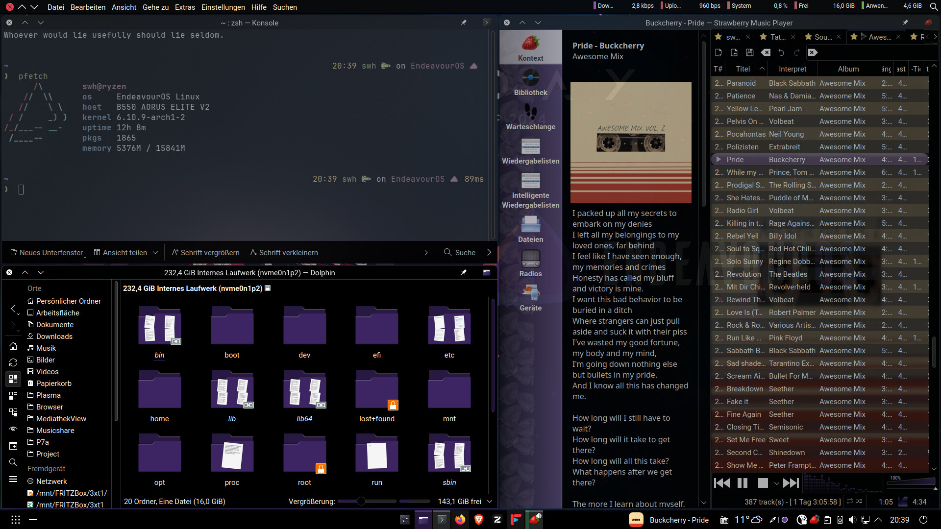Toggle shuffle mode in Strawberry
The width and height of the screenshot is (941, 529).
coord(859,502)
